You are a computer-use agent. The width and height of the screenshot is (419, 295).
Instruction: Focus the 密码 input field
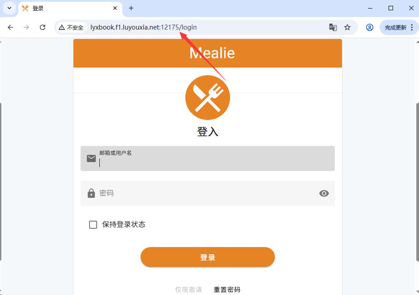(208, 193)
